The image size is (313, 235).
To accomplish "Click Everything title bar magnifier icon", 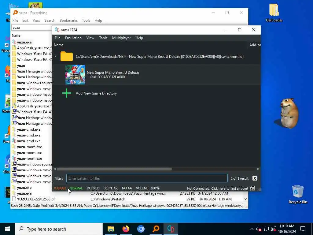I will pos(15,13).
